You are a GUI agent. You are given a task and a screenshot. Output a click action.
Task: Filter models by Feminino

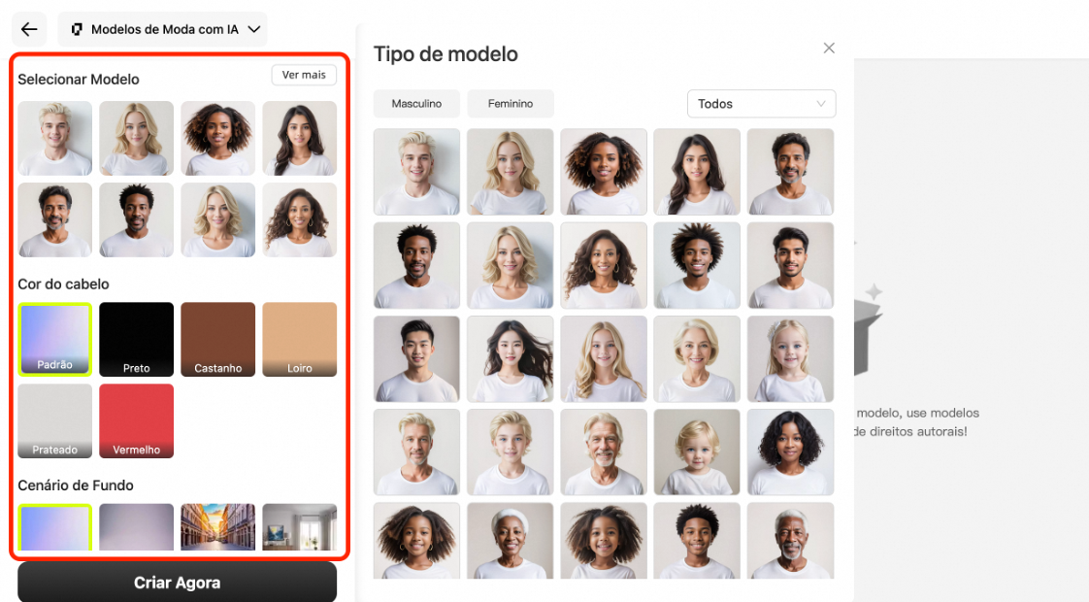tap(511, 104)
